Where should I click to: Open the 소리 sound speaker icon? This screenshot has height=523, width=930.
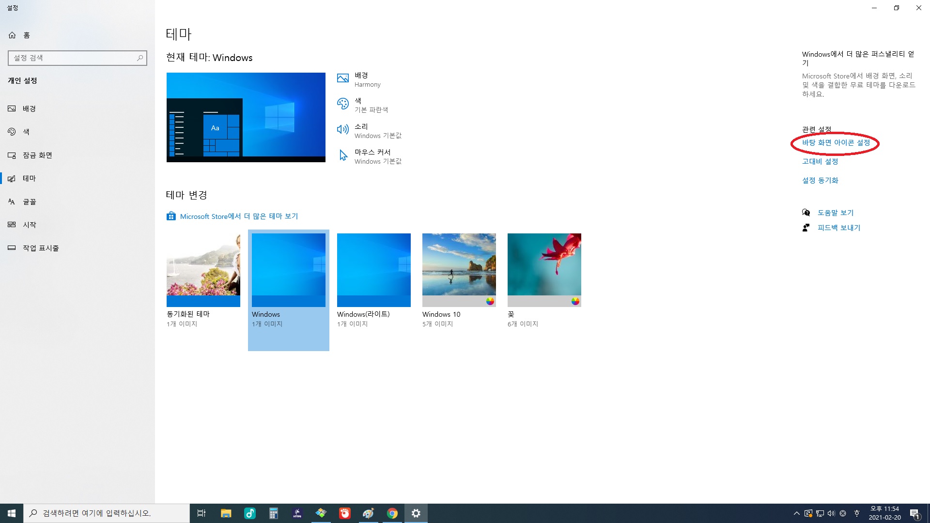(342, 129)
